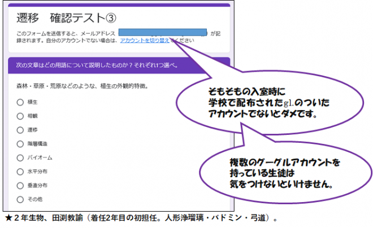373x228 pixels.
Task: Select the その他 radio option
Action: (20, 199)
